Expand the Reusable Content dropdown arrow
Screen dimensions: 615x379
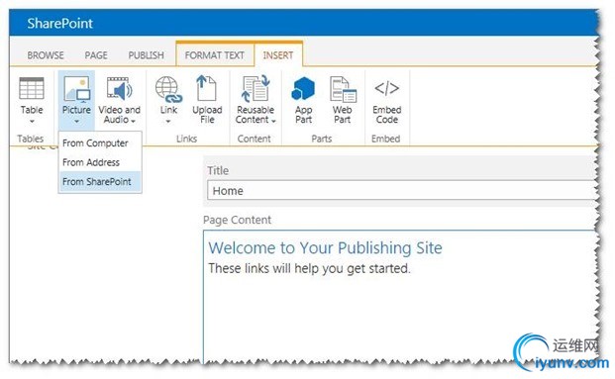pyautogui.click(x=273, y=121)
